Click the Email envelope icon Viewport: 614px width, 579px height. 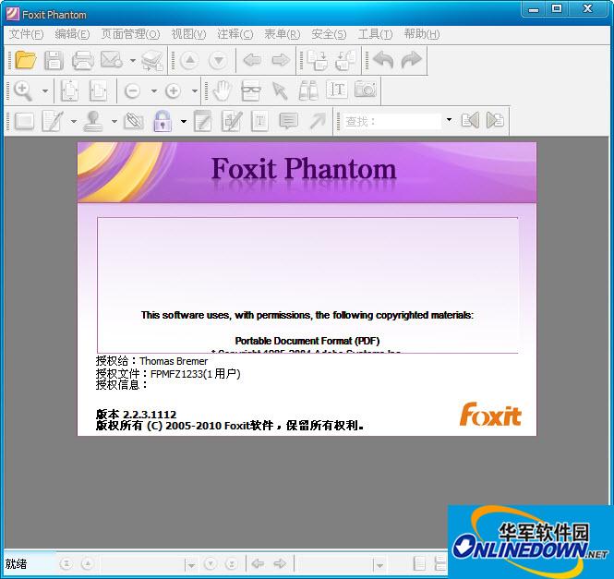click(112, 60)
